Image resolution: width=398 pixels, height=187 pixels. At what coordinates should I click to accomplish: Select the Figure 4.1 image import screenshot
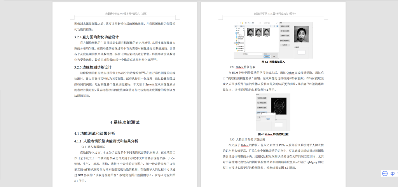pos(273,40)
